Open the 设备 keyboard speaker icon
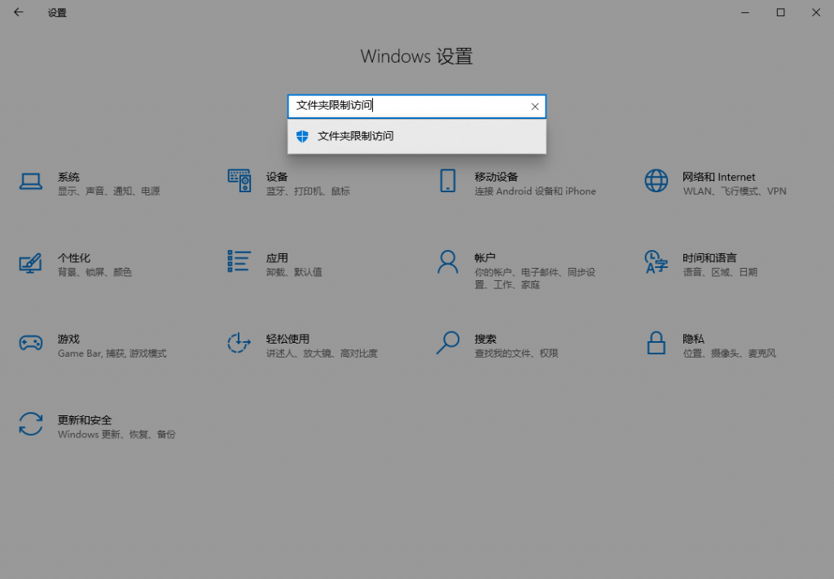 (239, 181)
